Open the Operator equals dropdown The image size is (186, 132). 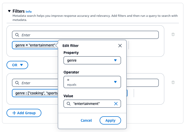[92, 82]
